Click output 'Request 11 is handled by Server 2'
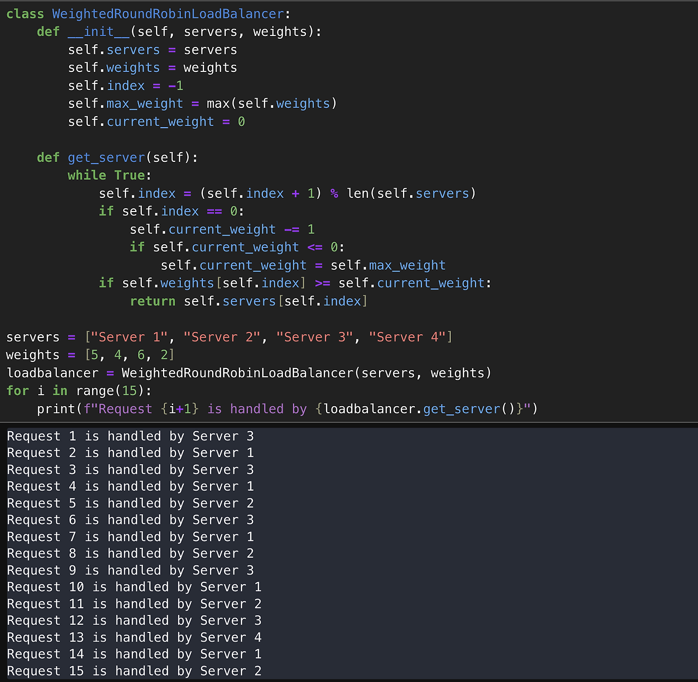 pos(134,604)
